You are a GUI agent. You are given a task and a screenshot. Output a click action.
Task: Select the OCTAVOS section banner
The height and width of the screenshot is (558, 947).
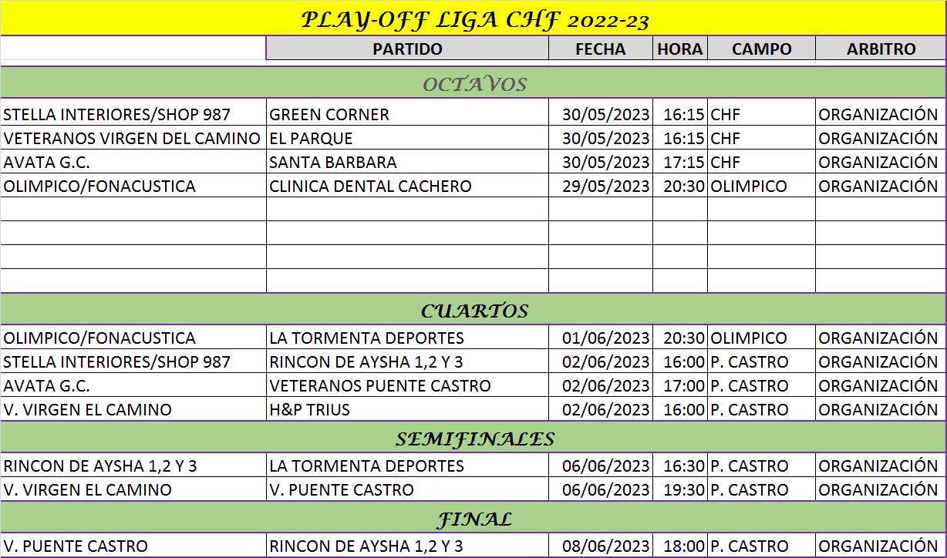(x=473, y=83)
